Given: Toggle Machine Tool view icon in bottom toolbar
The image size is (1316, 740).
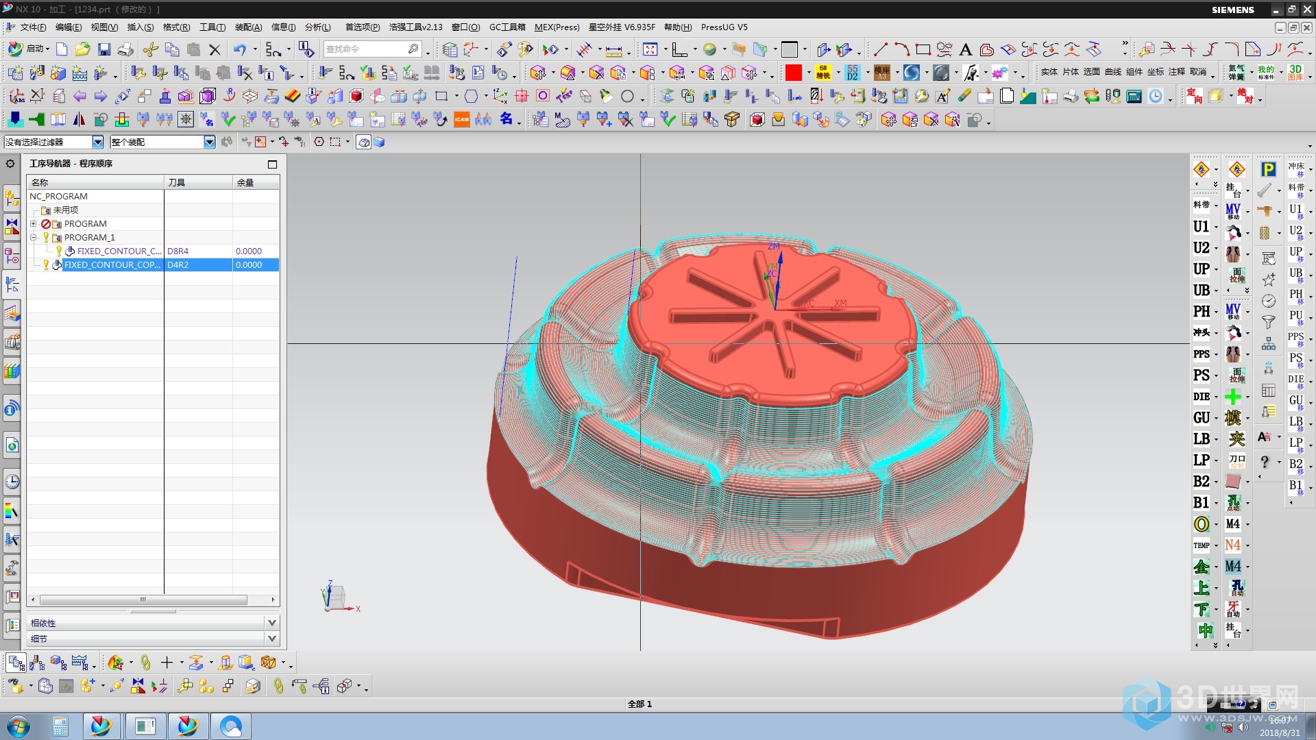Looking at the screenshot, I should (x=38, y=663).
